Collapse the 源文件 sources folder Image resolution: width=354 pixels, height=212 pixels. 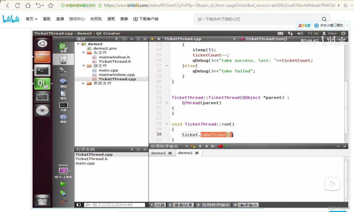pos(84,66)
